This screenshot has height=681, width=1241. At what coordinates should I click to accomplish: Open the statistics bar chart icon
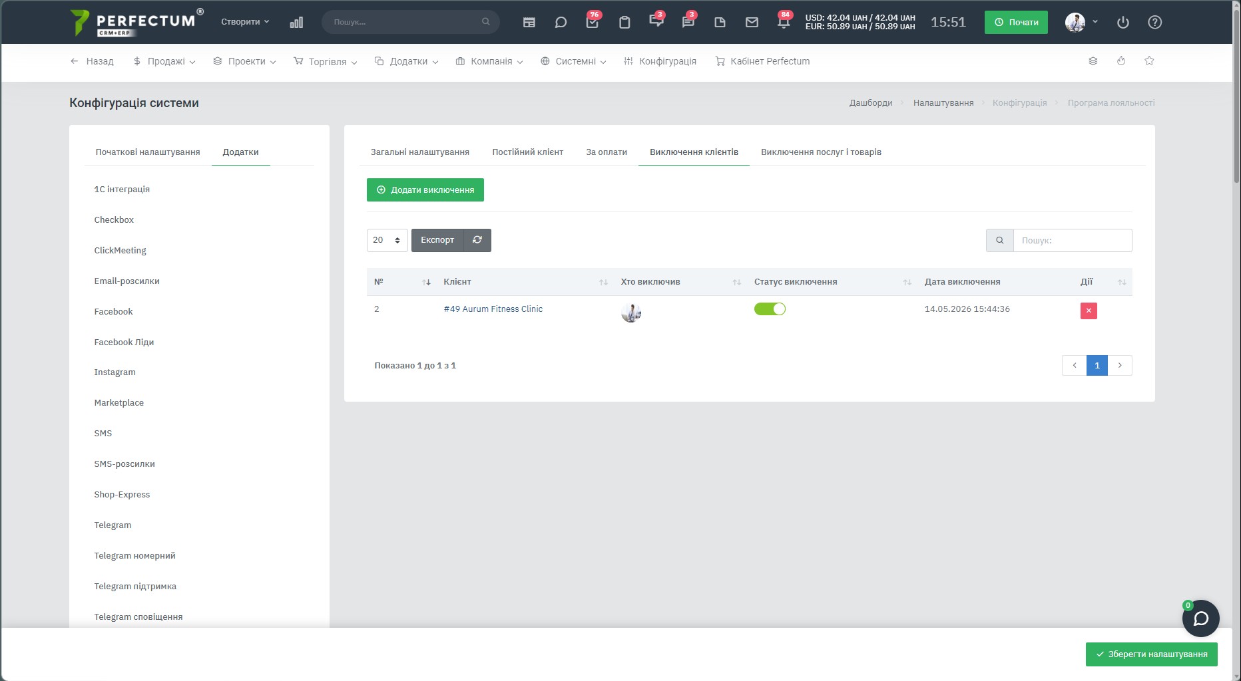[296, 22]
